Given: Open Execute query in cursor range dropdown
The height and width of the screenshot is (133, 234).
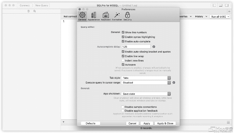Looking at the screenshot, I should [x=146, y=82].
